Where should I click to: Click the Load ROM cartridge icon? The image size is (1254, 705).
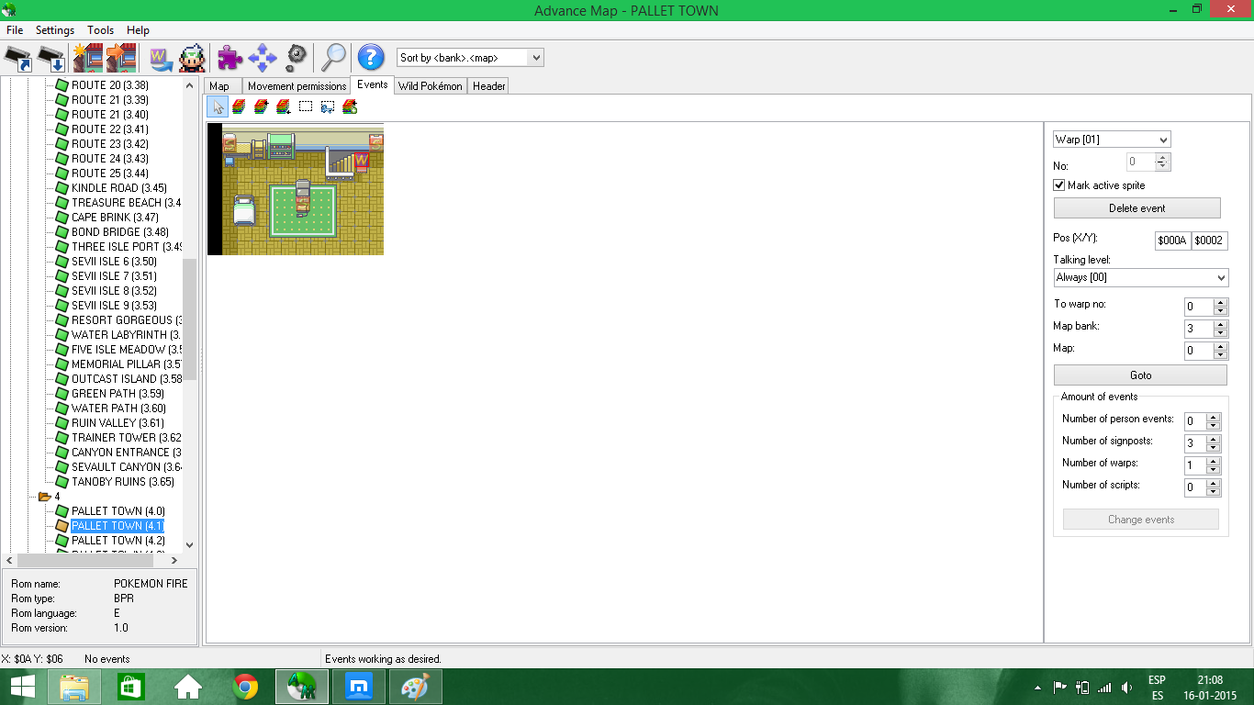click(x=18, y=58)
